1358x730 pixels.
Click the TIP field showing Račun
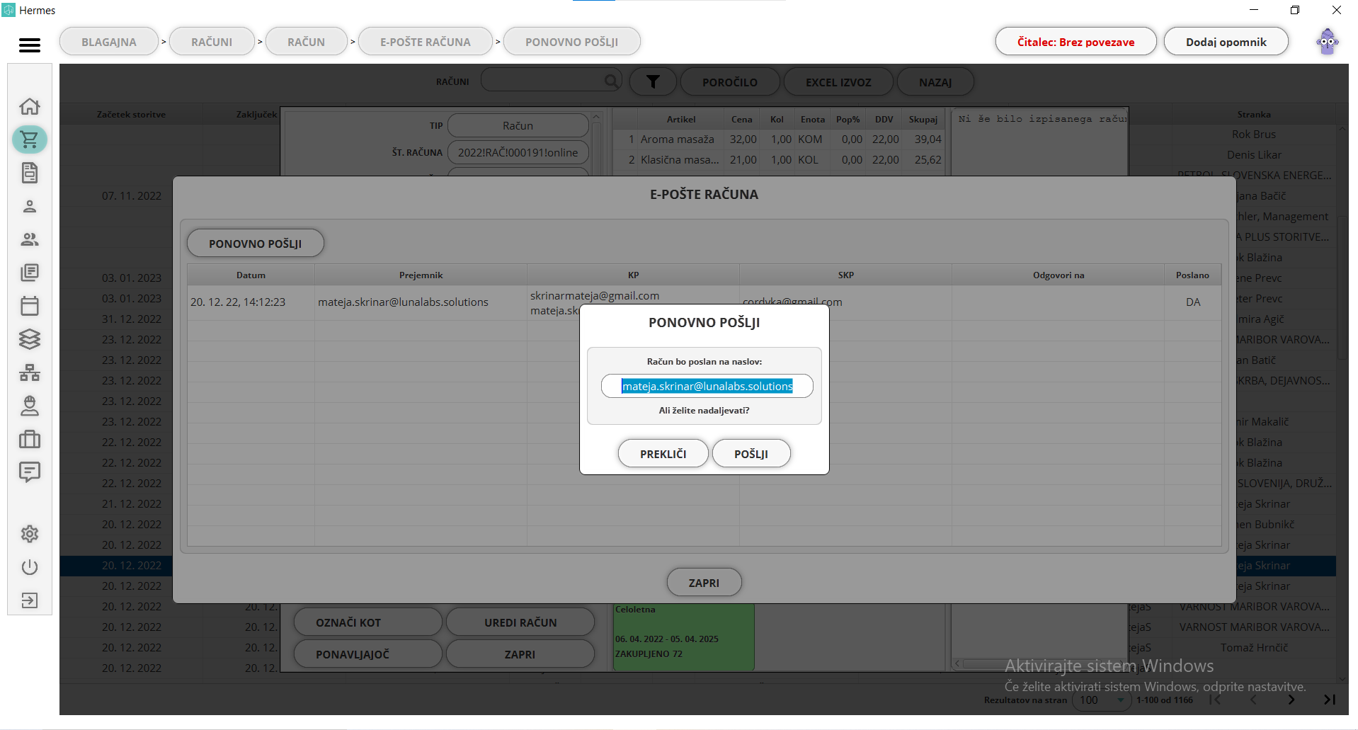tap(518, 125)
